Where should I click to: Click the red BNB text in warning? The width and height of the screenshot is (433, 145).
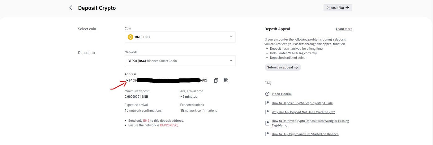tap(146, 121)
